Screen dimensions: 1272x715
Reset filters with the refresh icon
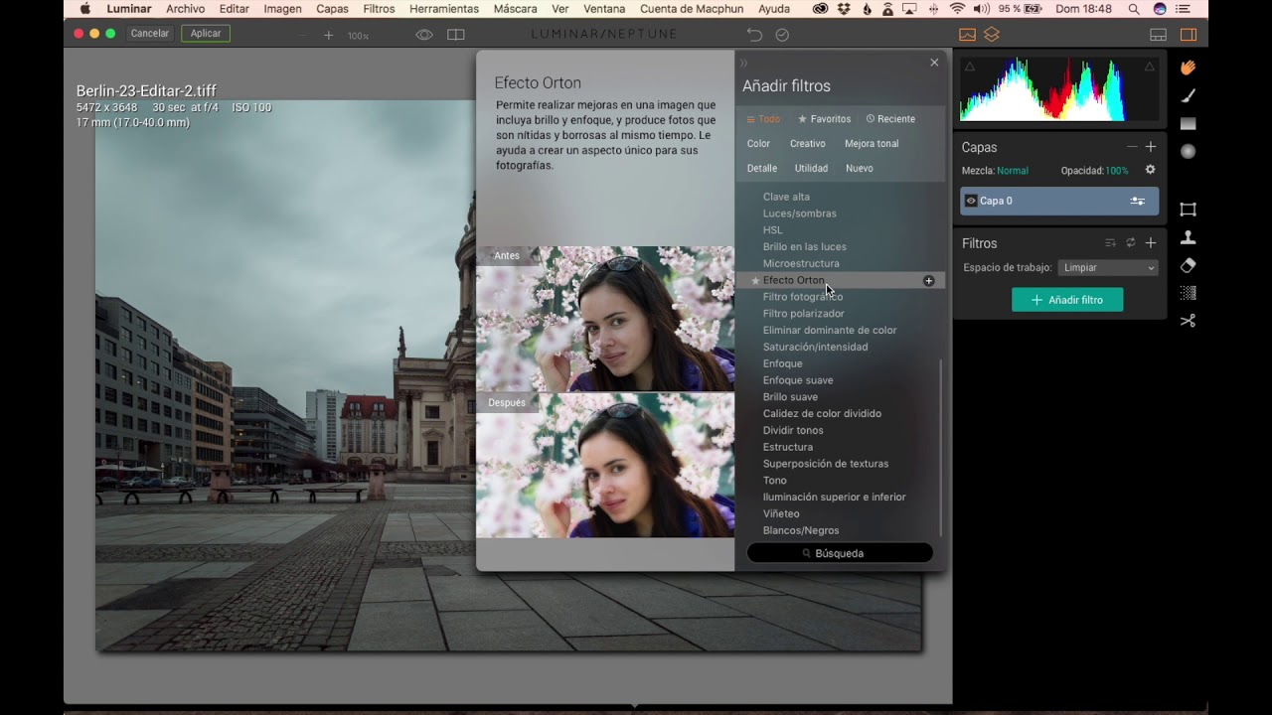point(1131,243)
